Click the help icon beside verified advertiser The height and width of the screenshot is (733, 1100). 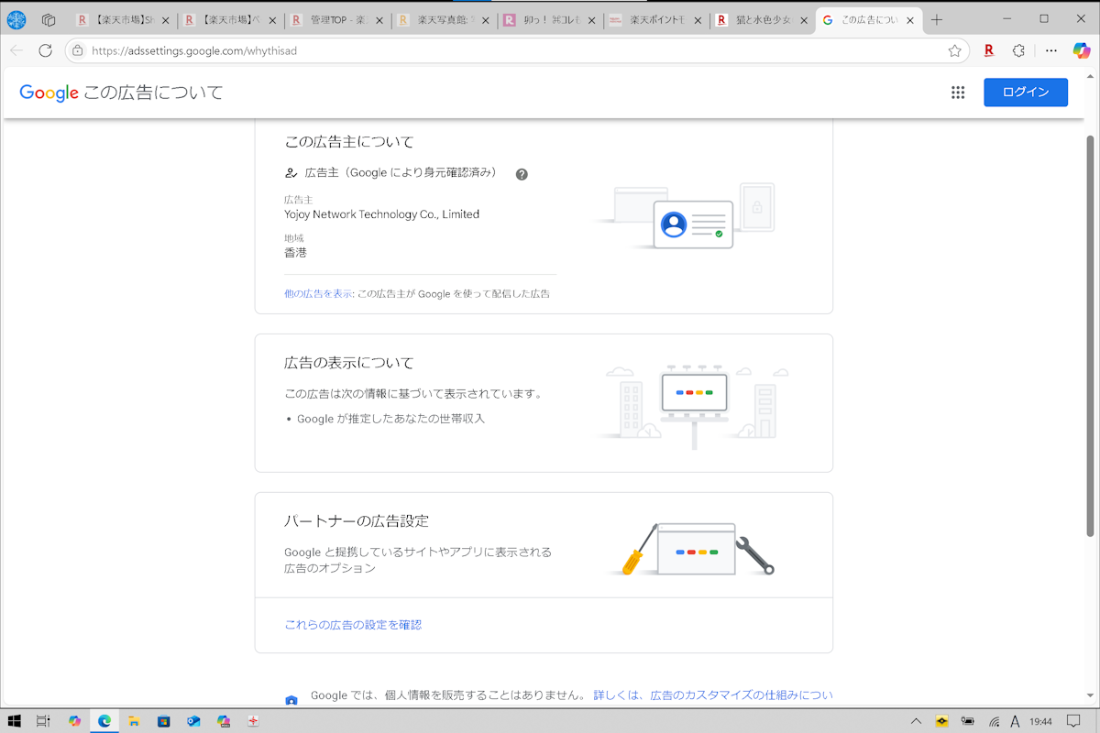click(522, 174)
